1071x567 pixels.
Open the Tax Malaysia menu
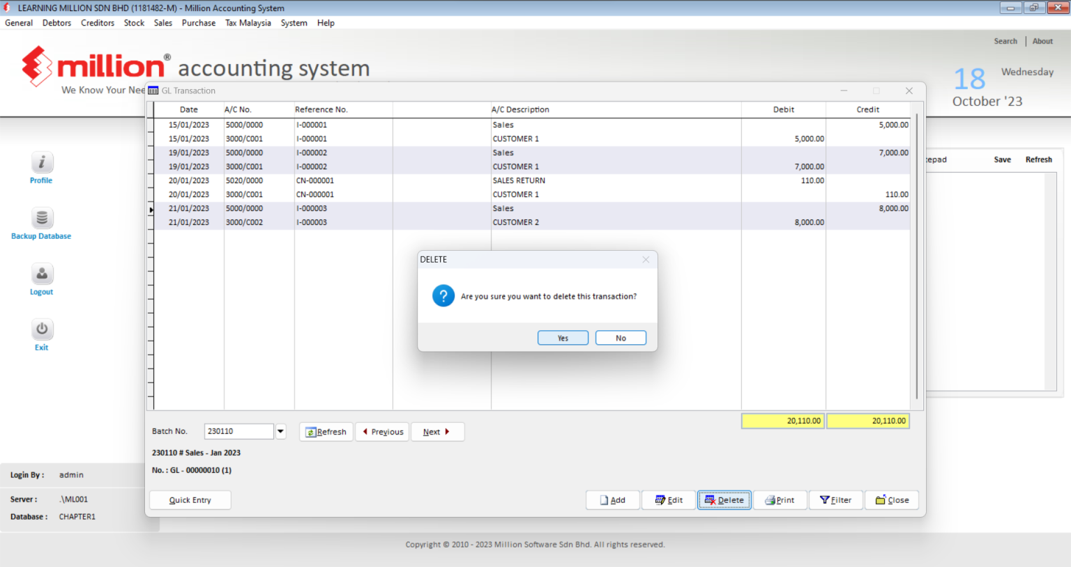click(x=248, y=22)
